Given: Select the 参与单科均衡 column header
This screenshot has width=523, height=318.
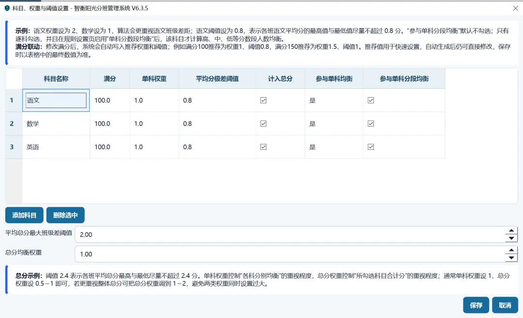Looking at the screenshot, I should [334, 79].
